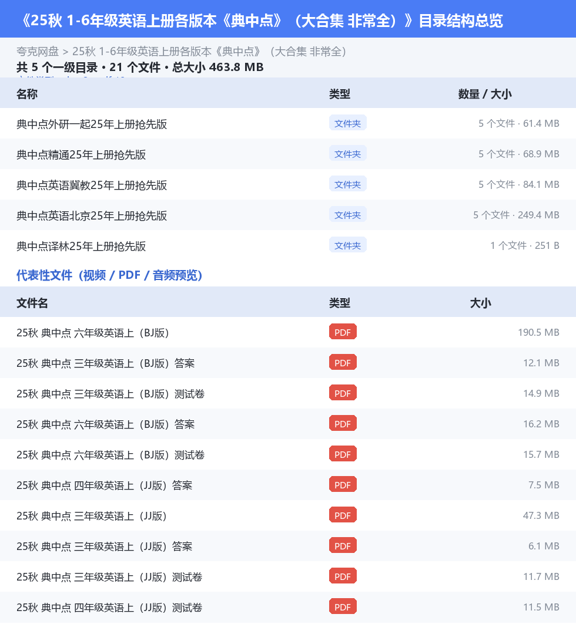Click PDF badge for 三年级英语上（JJ版）答案
576x641 pixels.
[343, 546]
